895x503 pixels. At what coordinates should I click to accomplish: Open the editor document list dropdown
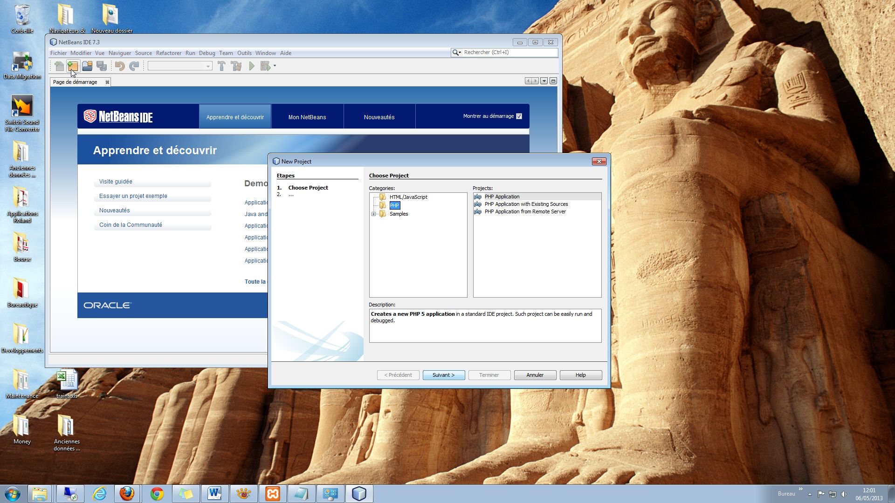pyautogui.click(x=544, y=81)
